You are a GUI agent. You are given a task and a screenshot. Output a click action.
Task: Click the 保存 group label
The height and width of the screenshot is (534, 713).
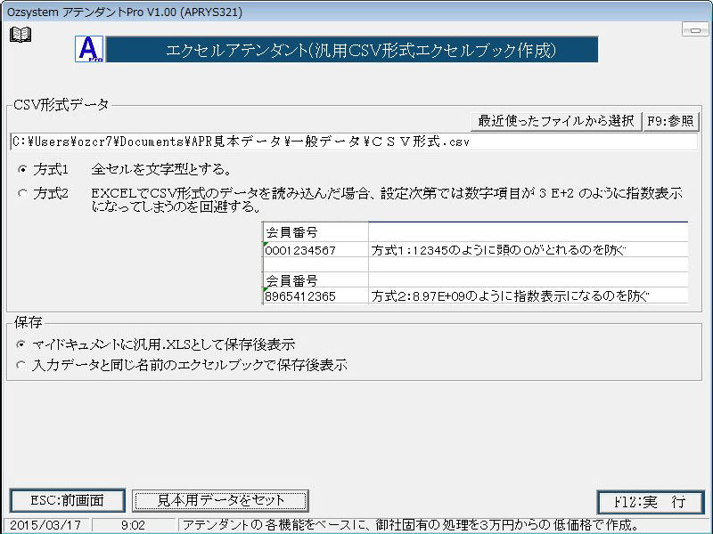[x=28, y=322]
